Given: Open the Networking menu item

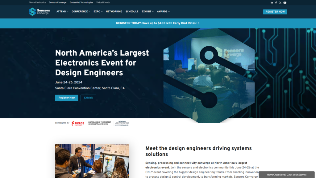Looking at the screenshot, I should click(114, 12).
